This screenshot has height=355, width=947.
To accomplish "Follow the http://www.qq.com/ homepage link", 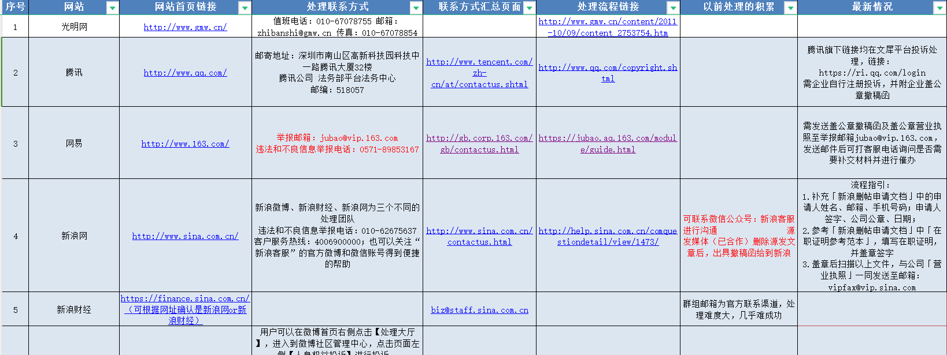I will [185, 73].
